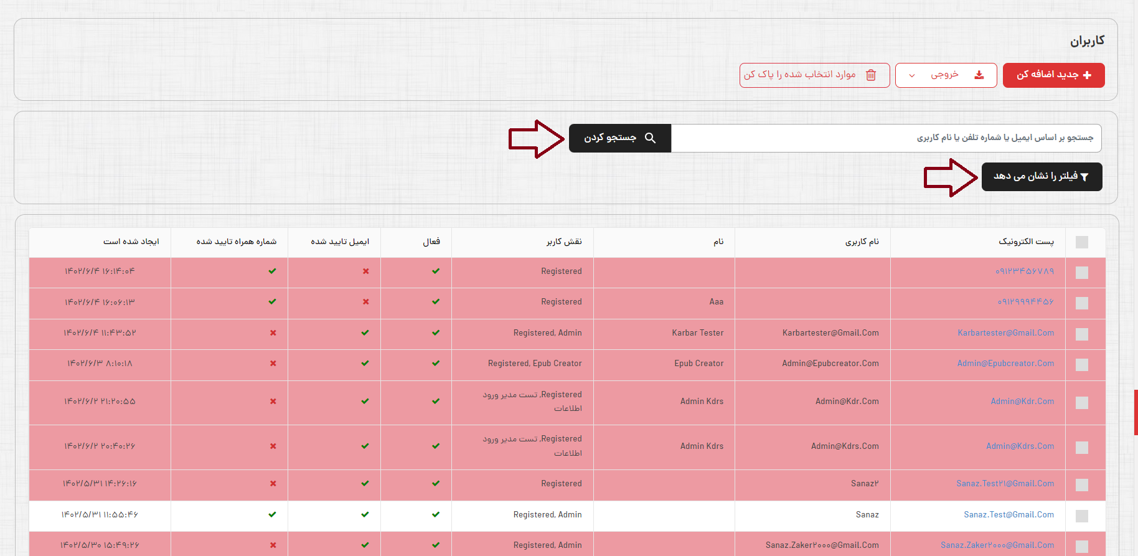Toggle the select-all checkbox in table header
1138x556 pixels.
coord(1082,242)
